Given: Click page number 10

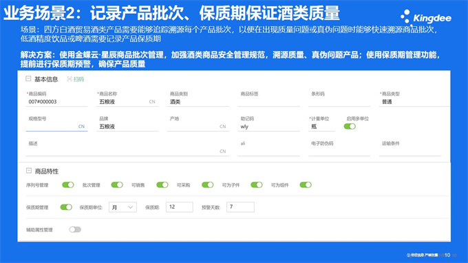Looking at the screenshot, I should click(x=447, y=255).
